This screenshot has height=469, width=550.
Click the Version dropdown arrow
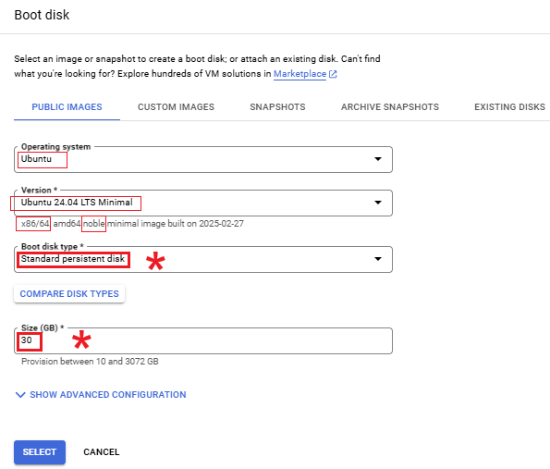(x=378, y=203)
